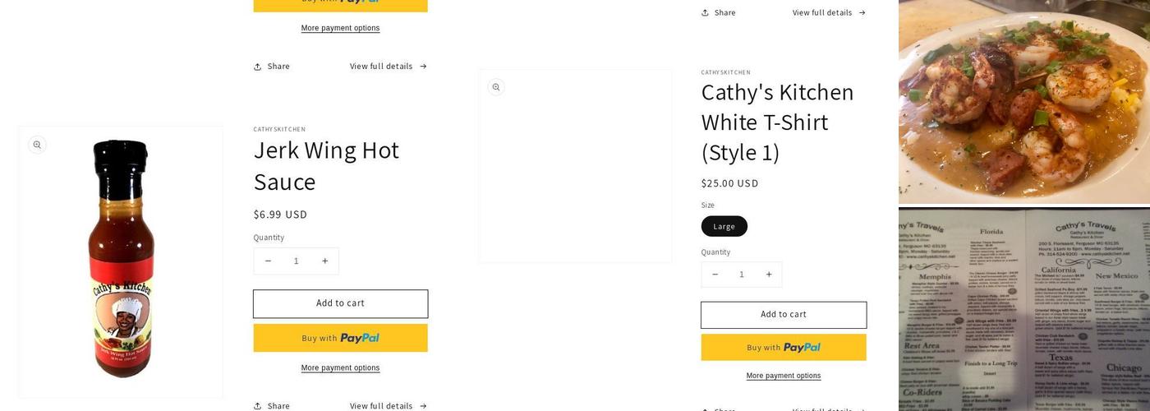Buy hot sauce with PayPal
Viewport: 1150px width, 411px height.
(340, 338)
